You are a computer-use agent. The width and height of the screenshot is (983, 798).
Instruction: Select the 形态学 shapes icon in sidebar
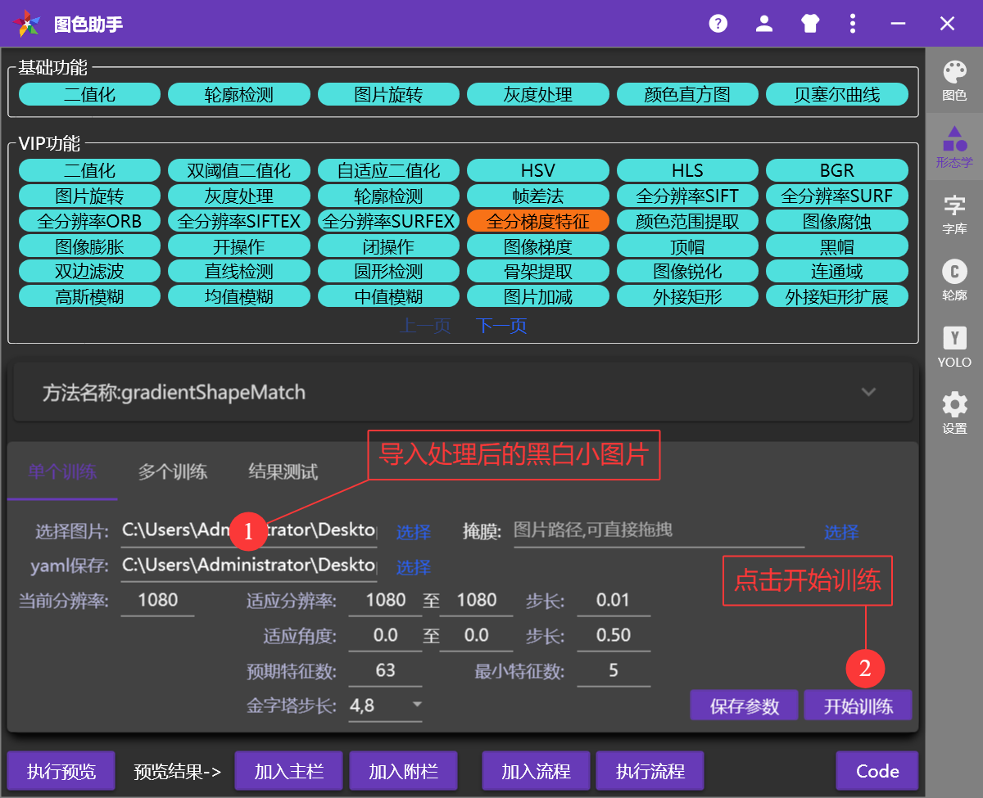[954, 147]
